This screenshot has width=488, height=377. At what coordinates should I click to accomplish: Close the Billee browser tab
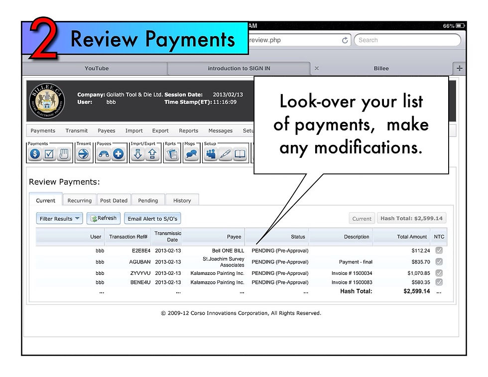(x=317, y=68)
